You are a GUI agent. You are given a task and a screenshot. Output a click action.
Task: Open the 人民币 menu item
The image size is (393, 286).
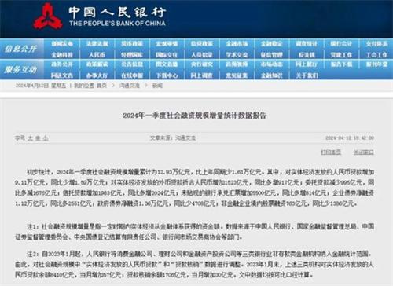click(97, 55)
